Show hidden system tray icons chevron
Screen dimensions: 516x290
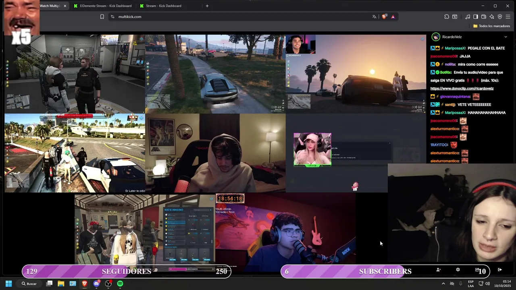[x=443, y=284]
